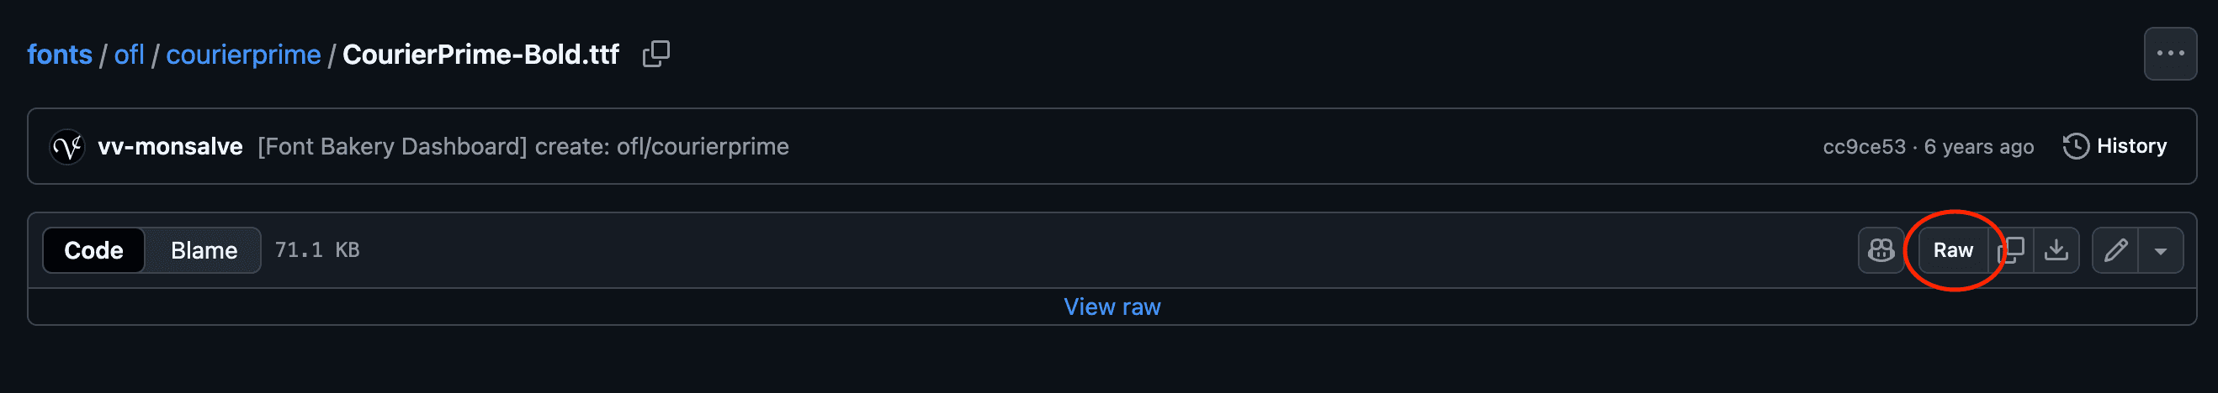Navigate to the ofl folder breadcrumb
This screenshot has height=393, width=2218.
(x=129, y=55)
